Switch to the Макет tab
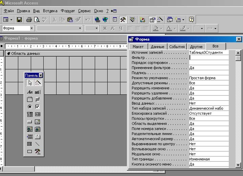Viewport: 243px width, 176px height. tap(138, 47)
